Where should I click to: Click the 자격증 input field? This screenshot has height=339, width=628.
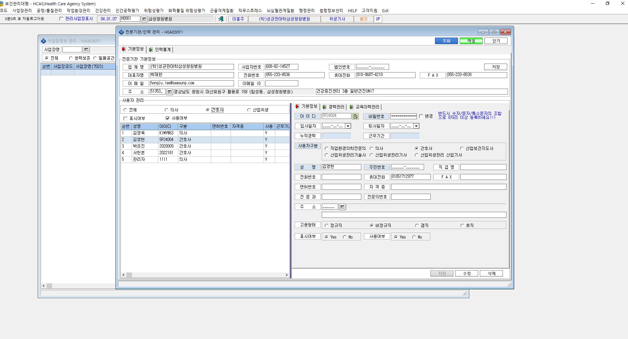448,187
